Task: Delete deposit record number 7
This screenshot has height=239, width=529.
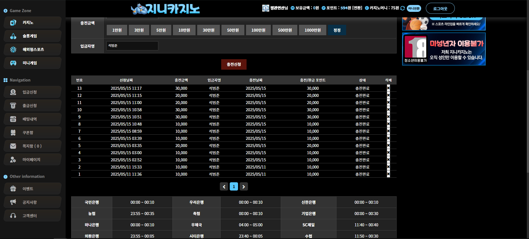Action: point(388,131)
